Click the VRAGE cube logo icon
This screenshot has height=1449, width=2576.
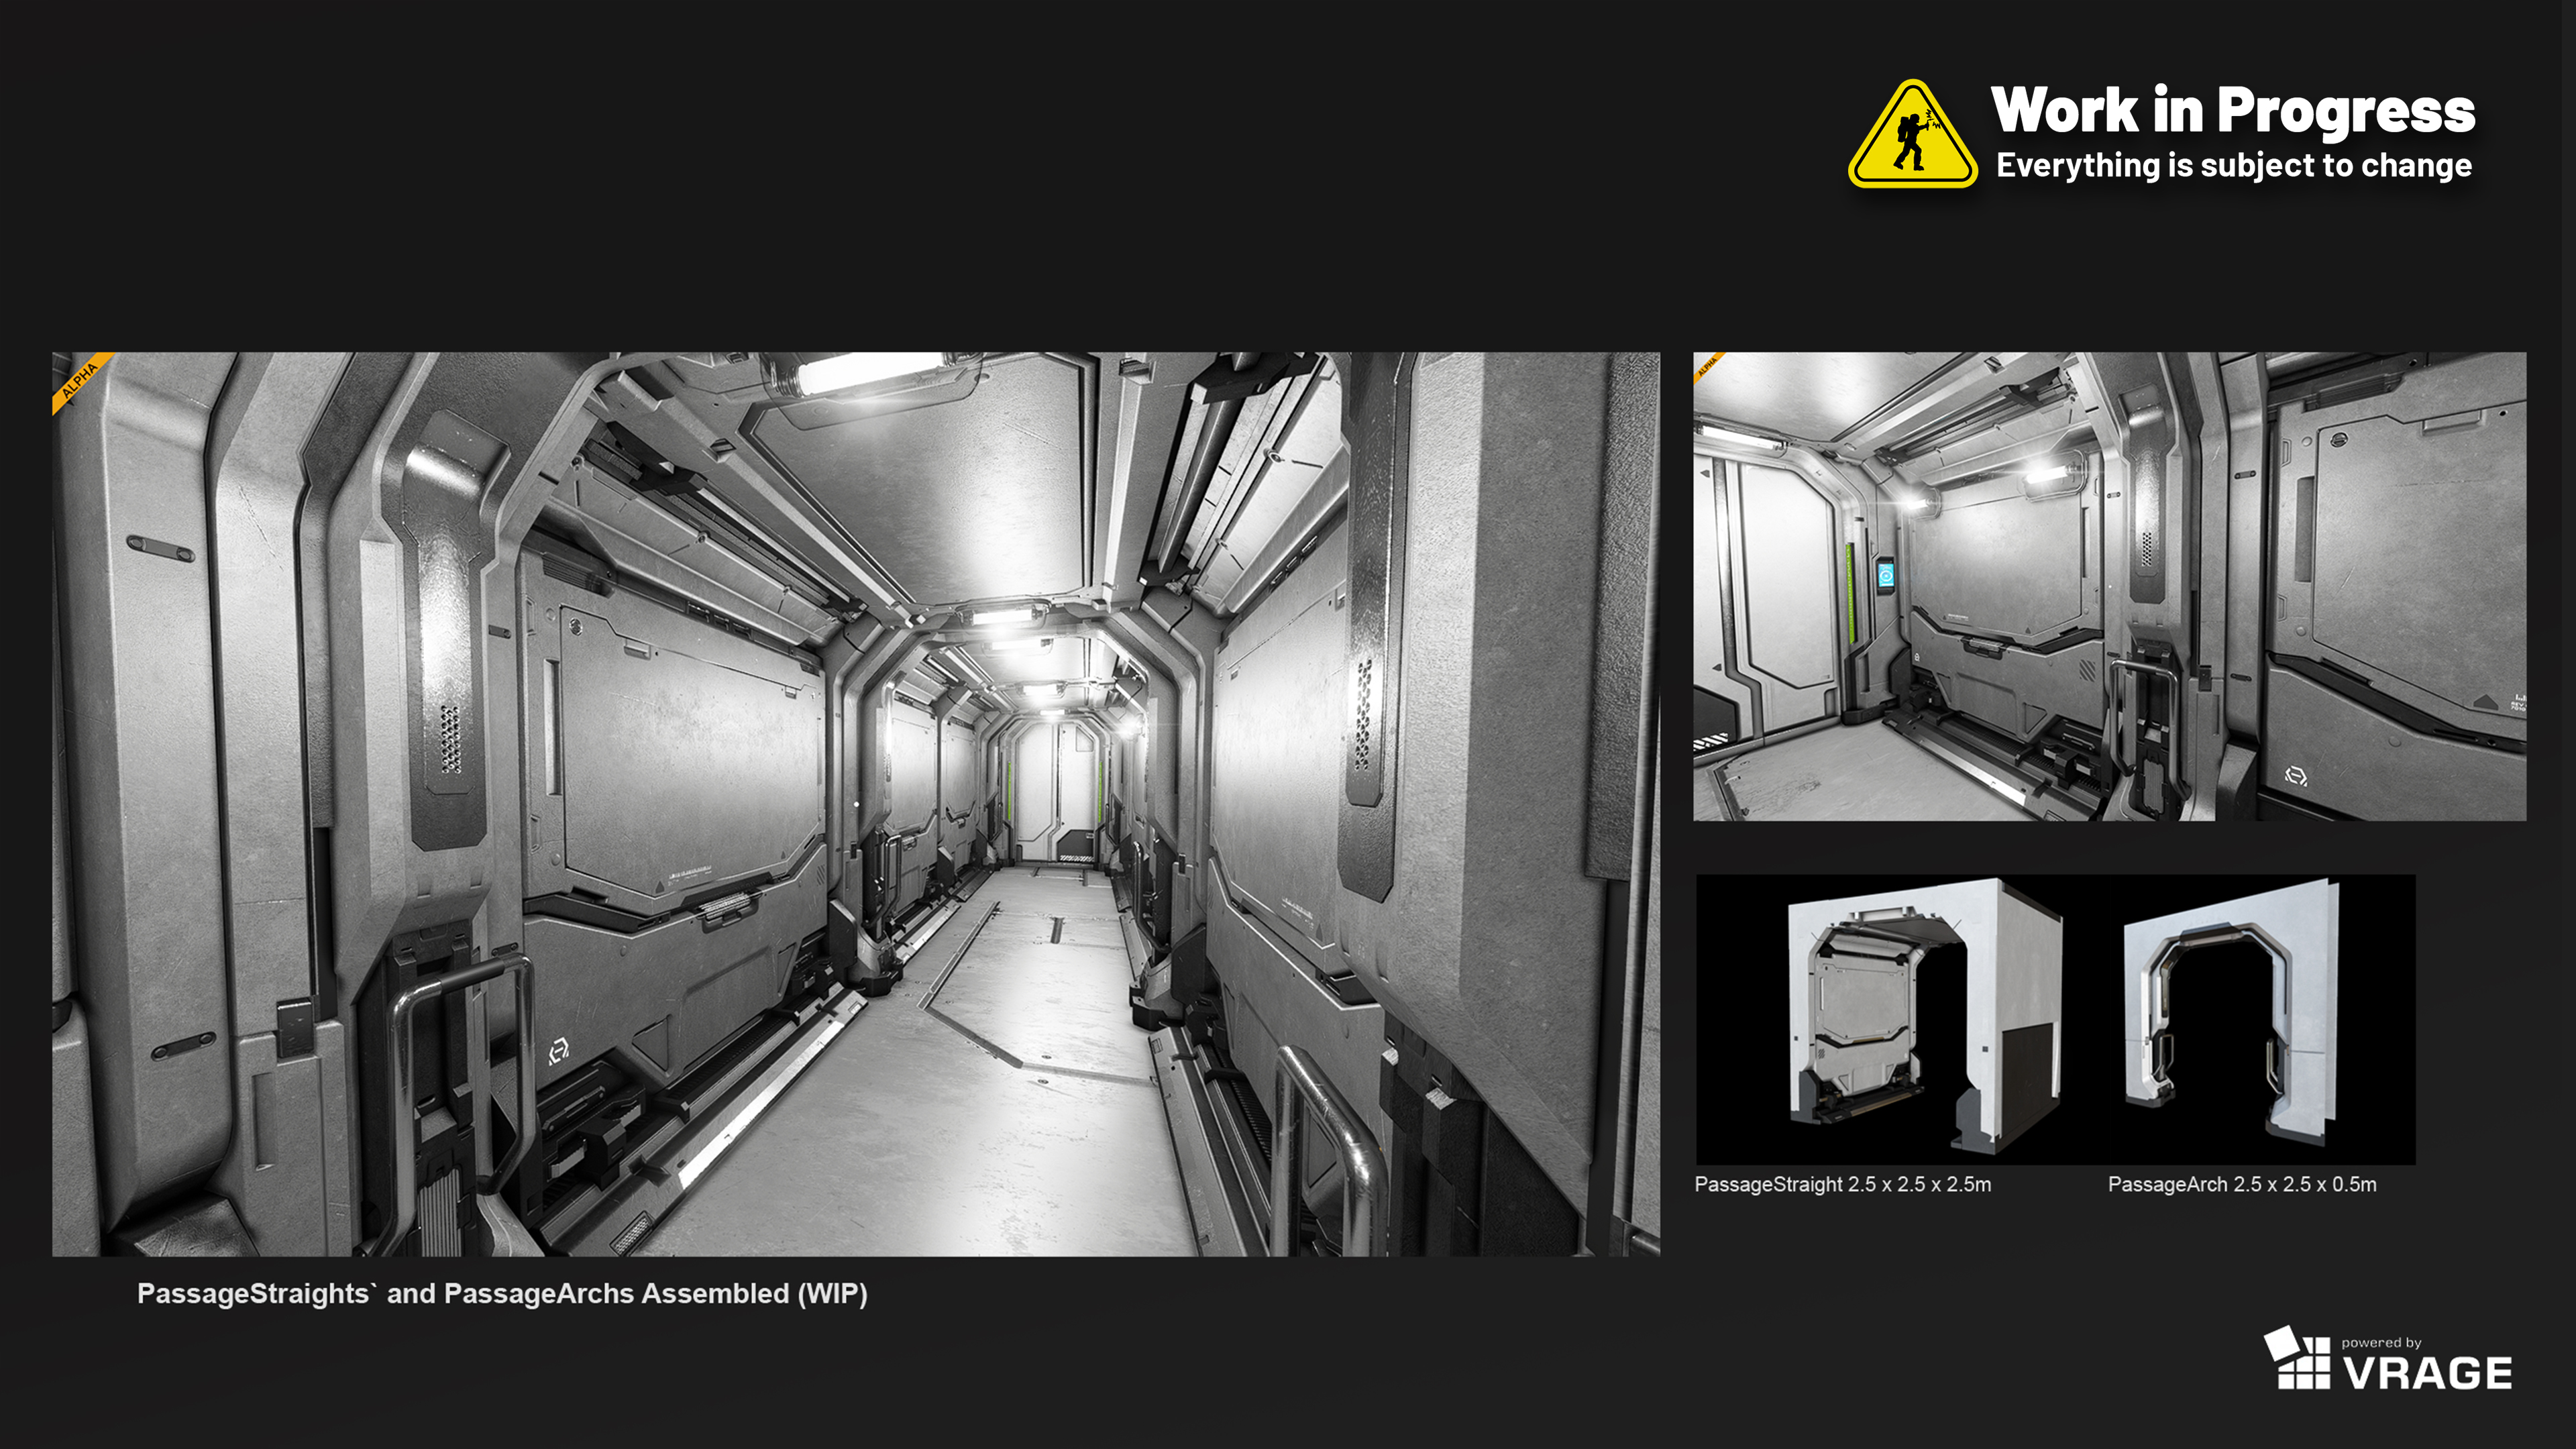tap(2296, 1359)
